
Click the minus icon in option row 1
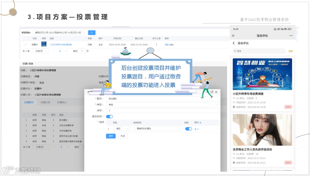click(198, 129)
